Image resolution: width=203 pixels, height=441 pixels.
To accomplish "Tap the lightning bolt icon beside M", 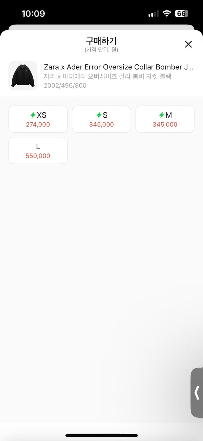I will tap(161, 115).
